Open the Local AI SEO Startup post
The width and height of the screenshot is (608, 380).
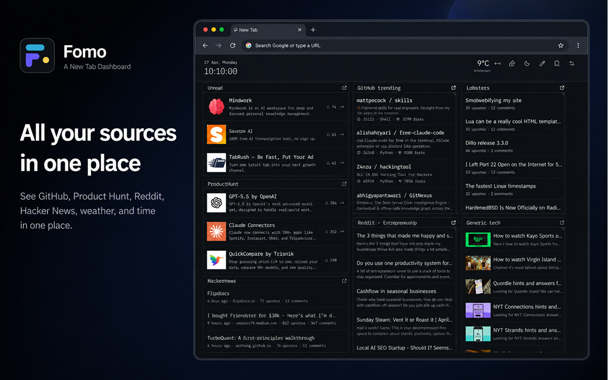coord(404,348)
